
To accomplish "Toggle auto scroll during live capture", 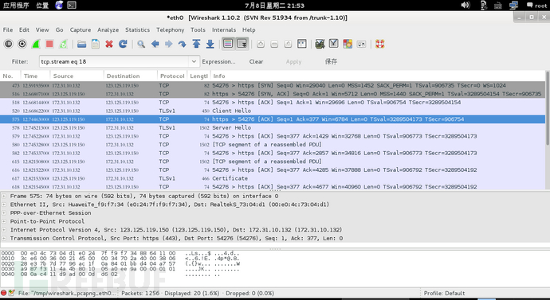I will tap(242, 44).
